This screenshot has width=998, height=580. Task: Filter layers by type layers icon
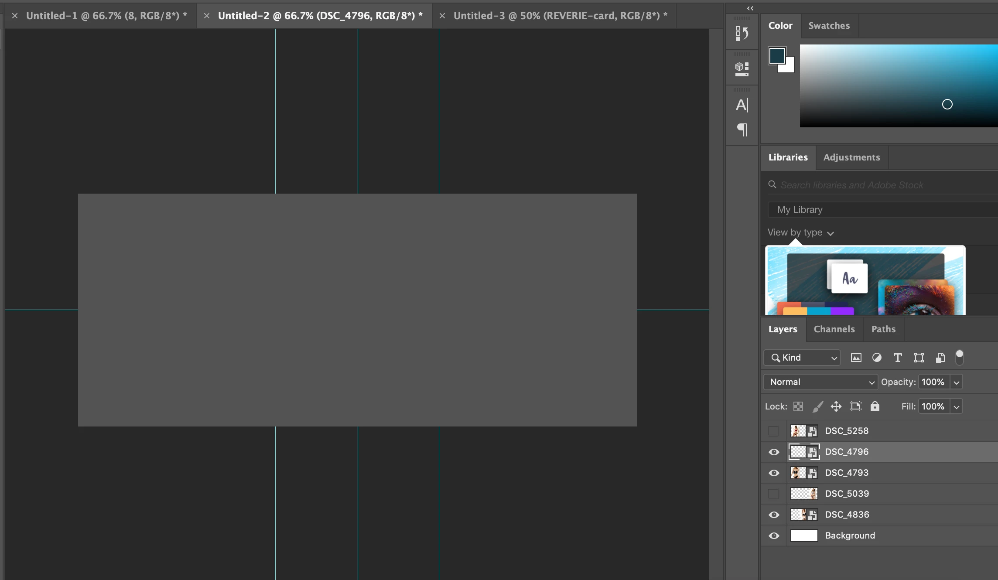pos(898,358)
